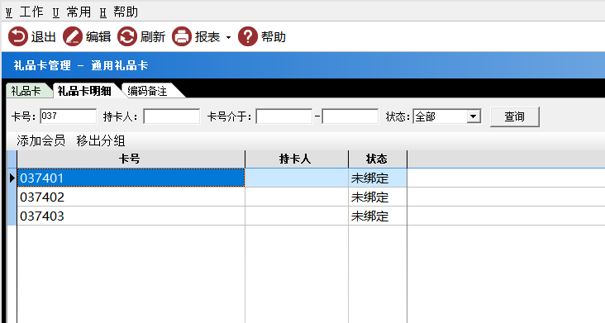Screen dimensions: 605x323
Task: Select card number 037401 row
Action: (131, 178)
